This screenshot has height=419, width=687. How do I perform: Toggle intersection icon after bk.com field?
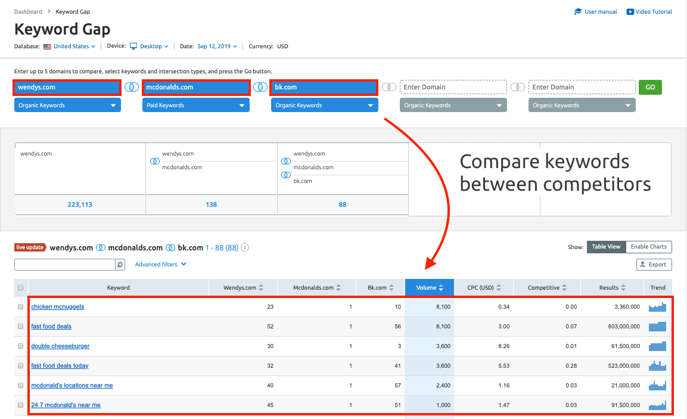coord(389,87)
